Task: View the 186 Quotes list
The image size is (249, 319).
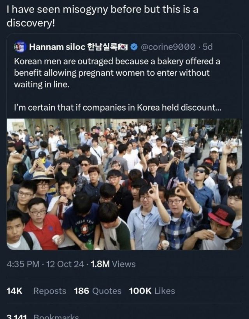Action: [x=98, y=291]
